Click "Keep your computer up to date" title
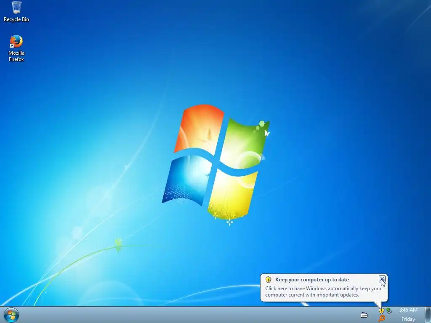Screen dimensions: 431x323 pyautogui.click(x=312, y=280)
